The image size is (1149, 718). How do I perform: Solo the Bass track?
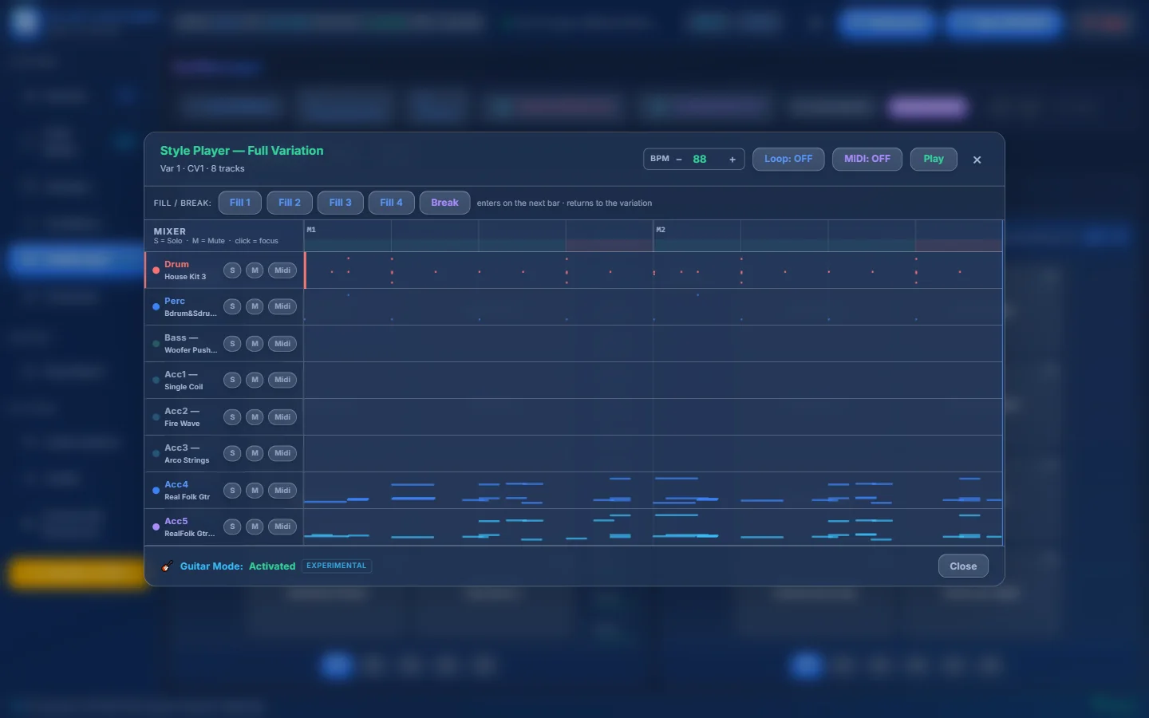tap(232, 344)
